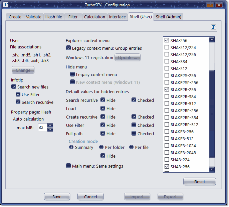Check BLAKE2B-384 in hash list
229x207 pixels.
167,96
